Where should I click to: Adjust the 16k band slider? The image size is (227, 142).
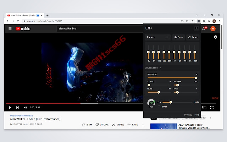click(195, 52)
